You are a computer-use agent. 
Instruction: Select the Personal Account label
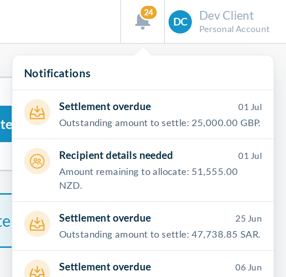point(234,29)
